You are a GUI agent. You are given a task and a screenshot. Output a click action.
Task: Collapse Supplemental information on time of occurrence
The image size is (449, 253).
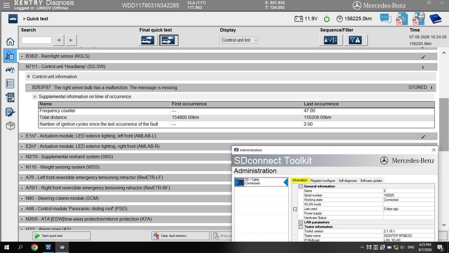[35, 97]
